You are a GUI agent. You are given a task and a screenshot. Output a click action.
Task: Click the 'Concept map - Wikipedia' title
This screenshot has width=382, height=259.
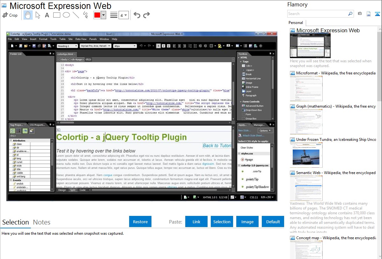point(336,238)
